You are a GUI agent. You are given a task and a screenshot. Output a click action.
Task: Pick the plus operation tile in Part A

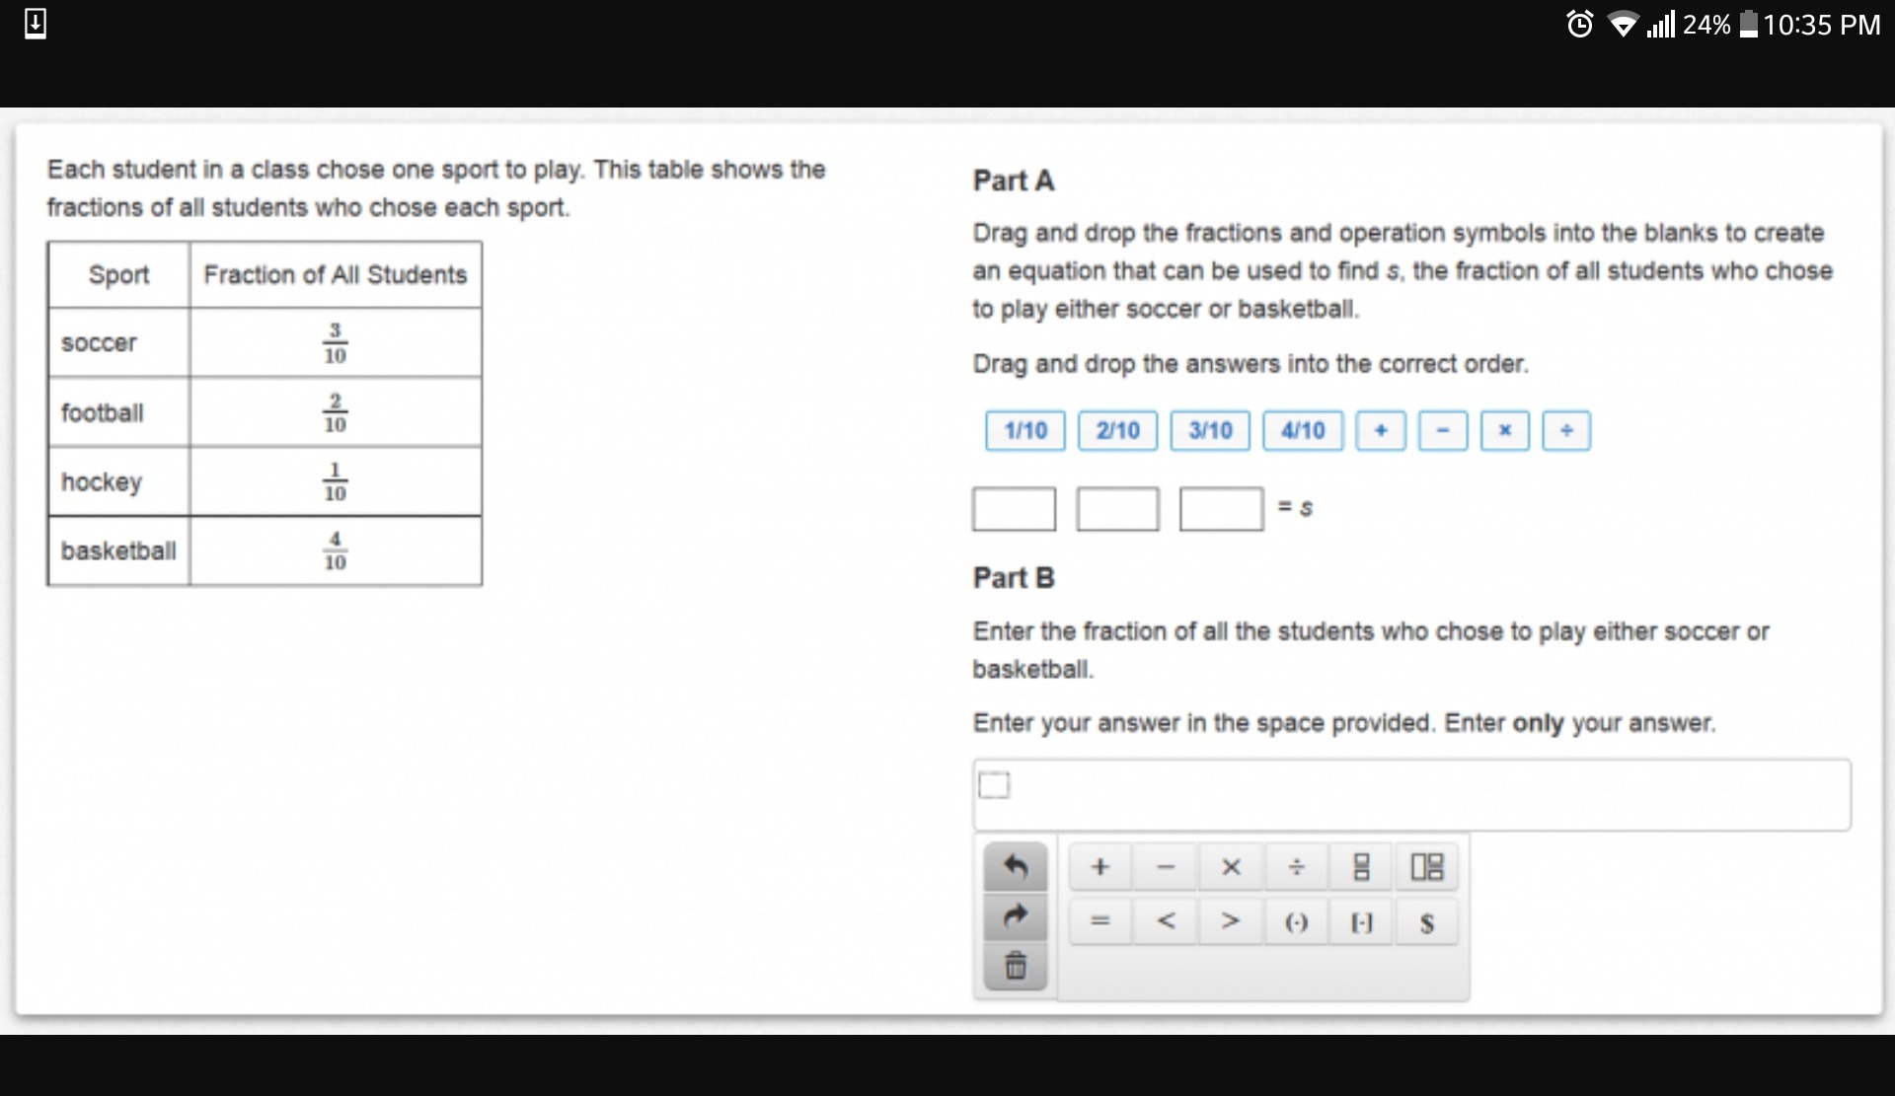(x=1381, y=431)
